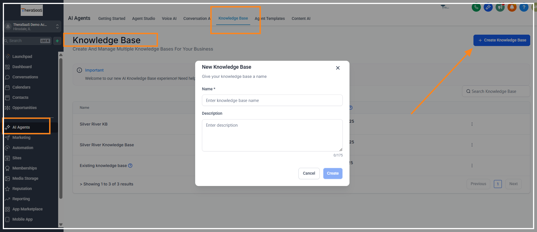Click the Silver River Knowledge Base row name

coord(107,145)
